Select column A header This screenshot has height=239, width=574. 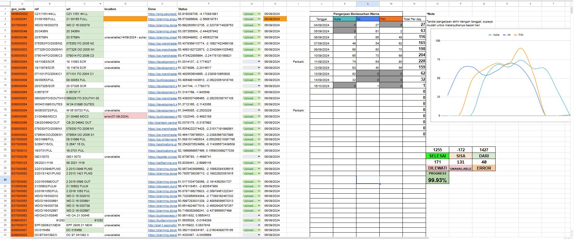point(22,4)
